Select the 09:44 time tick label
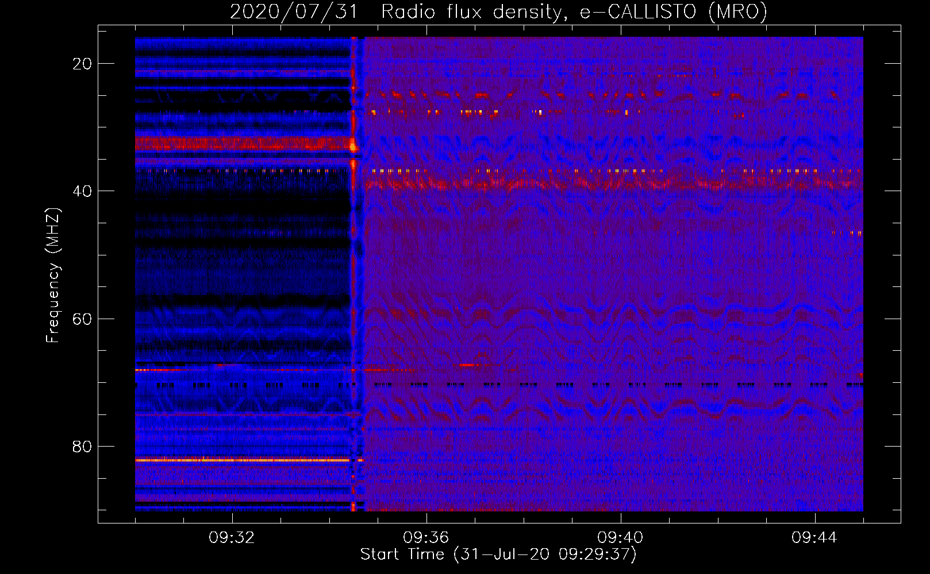 [x=814, y=538]
